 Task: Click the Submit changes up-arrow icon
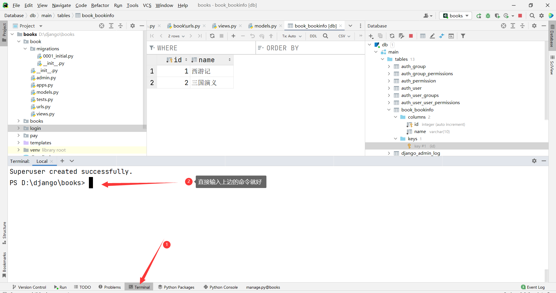[x=271, y=36]
